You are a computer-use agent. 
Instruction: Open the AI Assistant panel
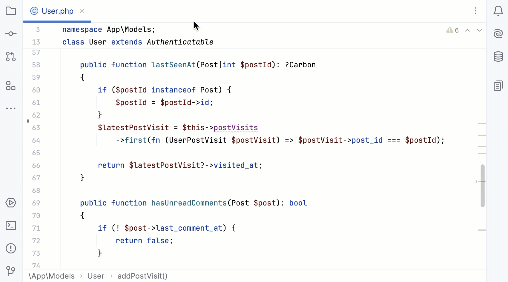[498, 33]
